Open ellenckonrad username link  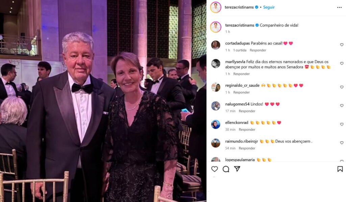click(x=237, y=122)
